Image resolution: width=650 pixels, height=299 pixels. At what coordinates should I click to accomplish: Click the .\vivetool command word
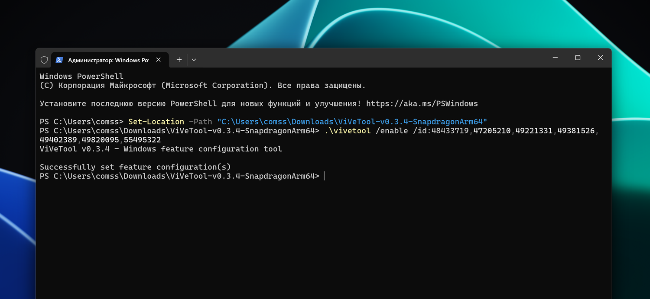(x=348, y=131)
